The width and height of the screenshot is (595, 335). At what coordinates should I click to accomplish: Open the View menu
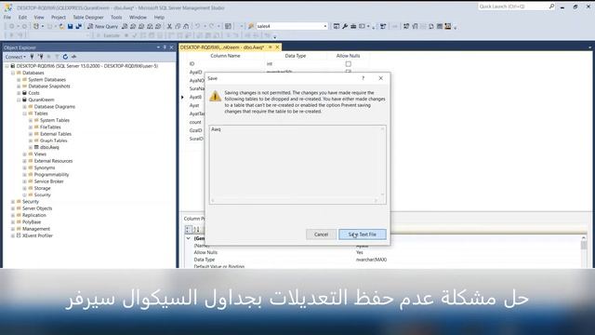tap(39, 17)
